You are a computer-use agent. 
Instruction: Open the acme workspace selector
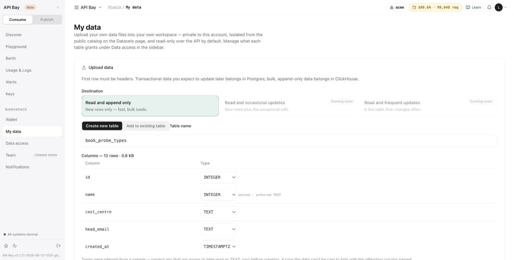[x=397, y=7]
